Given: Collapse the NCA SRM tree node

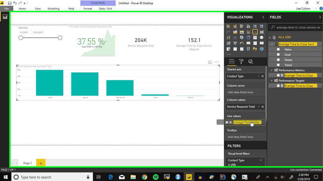Looking at the screenshot, I should [x=270, y=37].
